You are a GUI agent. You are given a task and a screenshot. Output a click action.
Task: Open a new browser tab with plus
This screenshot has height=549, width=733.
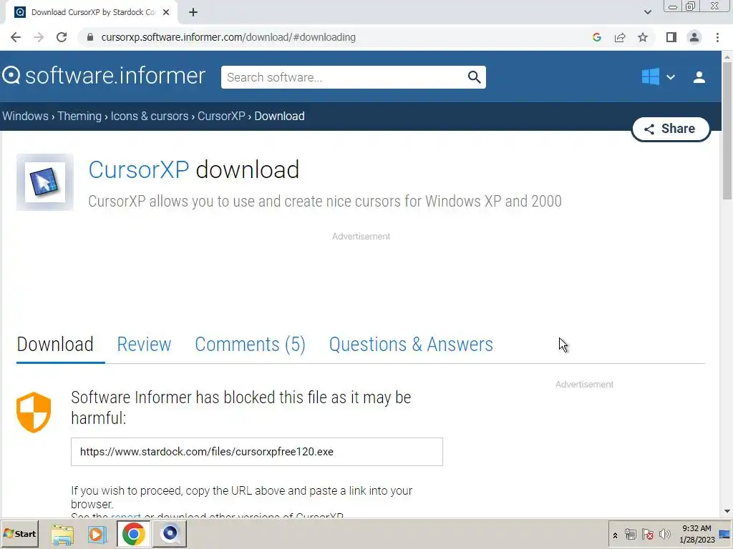193,13
